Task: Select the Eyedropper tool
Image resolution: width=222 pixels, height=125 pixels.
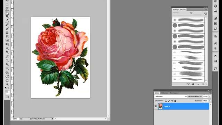Action: pyautogui.click(x=7, y=20)
